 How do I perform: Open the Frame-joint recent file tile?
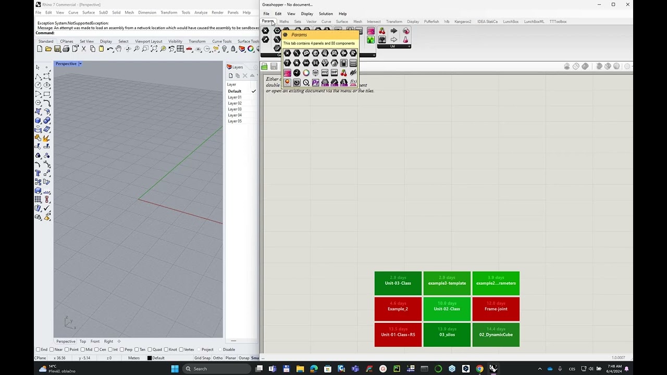[x=496, y=309]
